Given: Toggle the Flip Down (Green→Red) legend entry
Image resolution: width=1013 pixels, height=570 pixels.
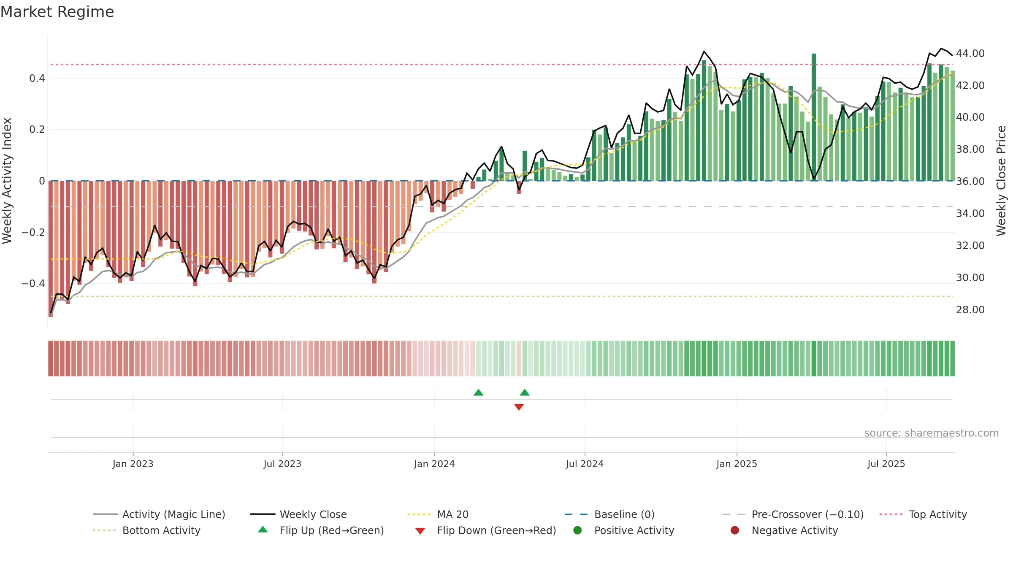Looking at the screenshot, I should coord(485,530).
